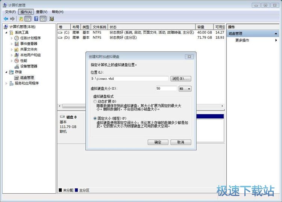This screenshot has width=282, height=202.
Task: Click the 71.79 GB capacity cell
Action: (205, 37)
